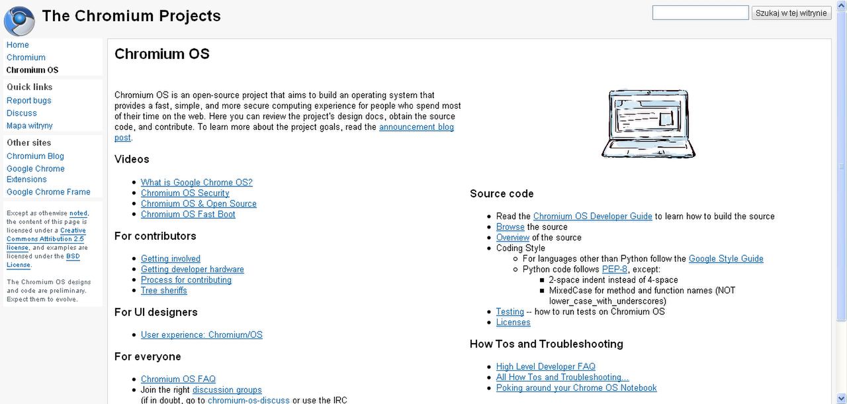Click the 'For contributors' heading
The image size is (847, 404).
pyautogui.click(x=156, y=236)
